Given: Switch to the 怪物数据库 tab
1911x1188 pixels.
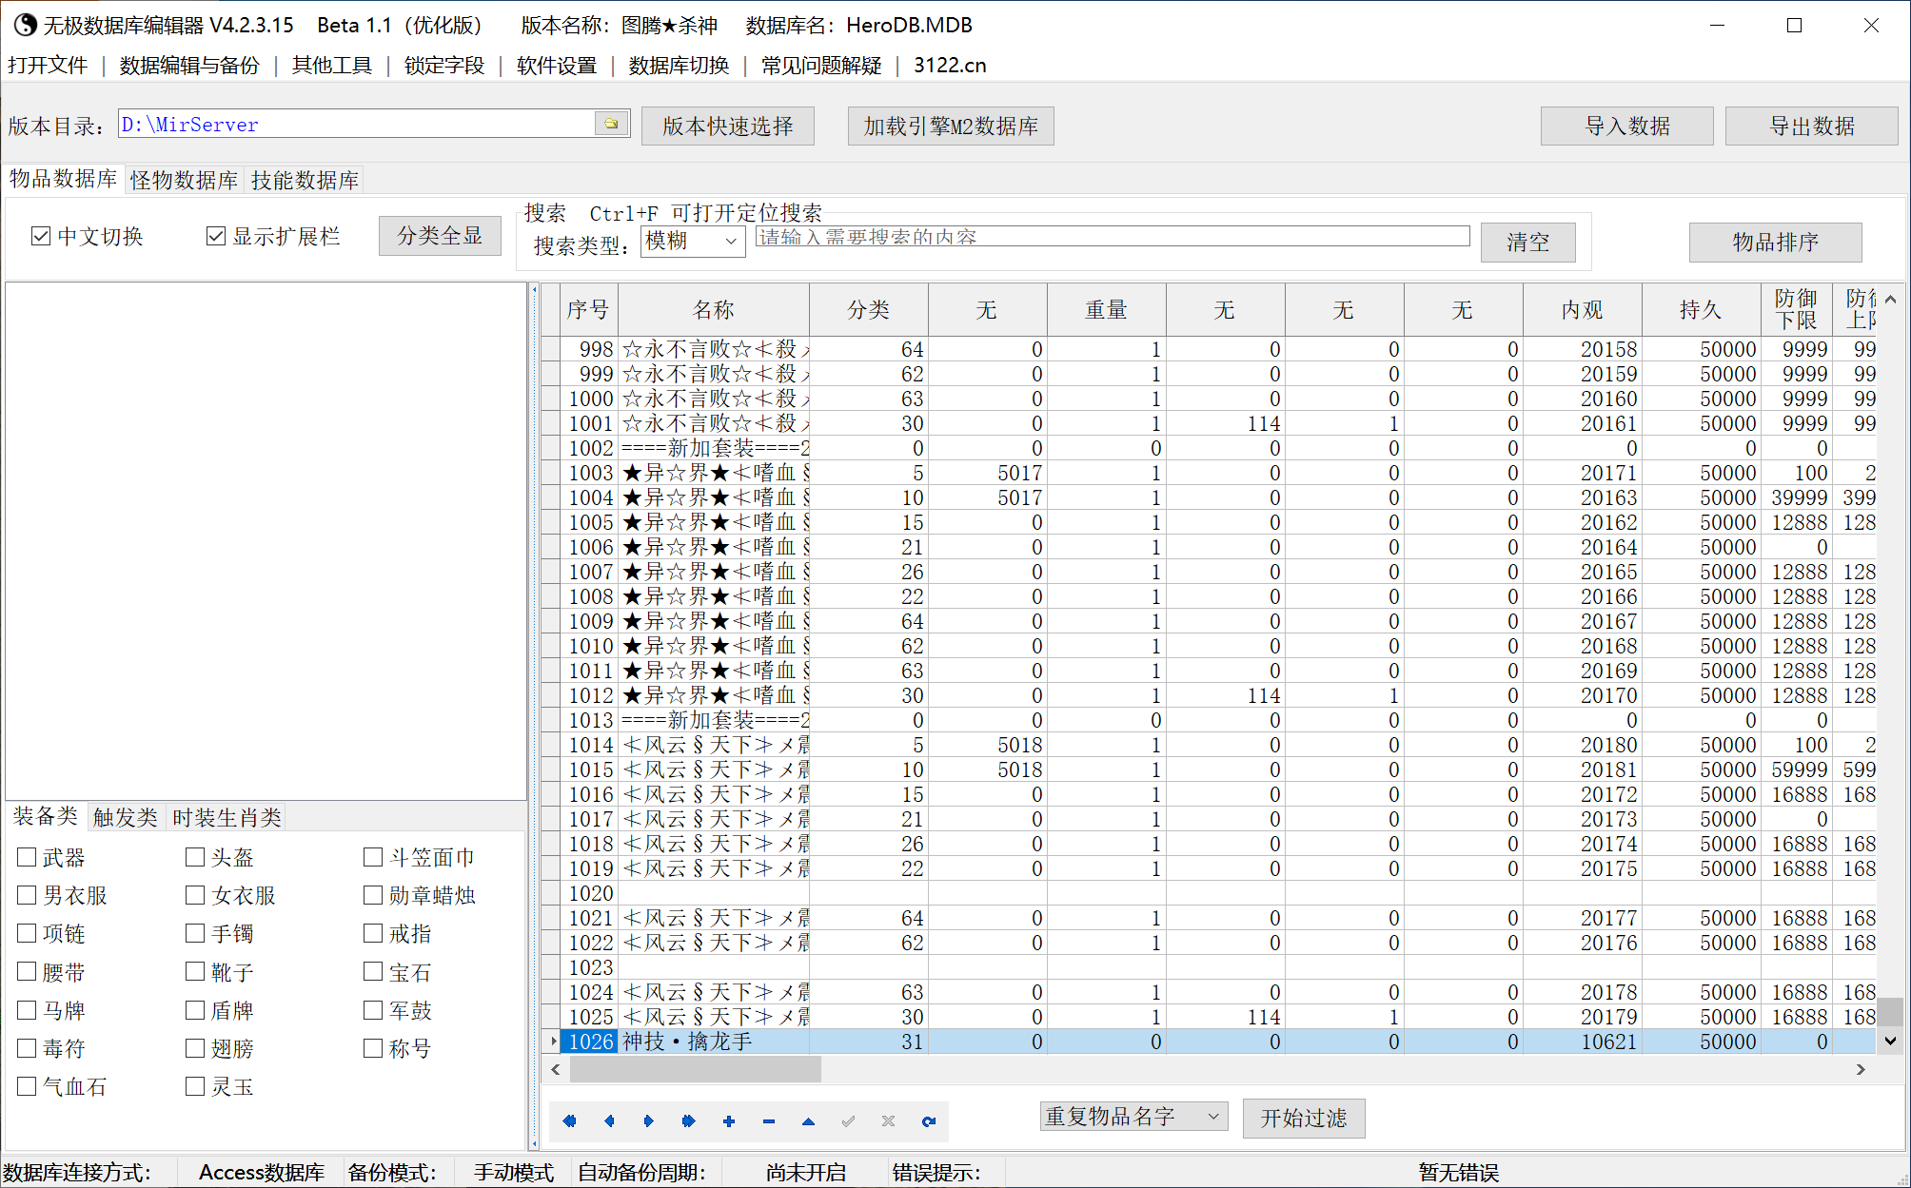Looking at the screenshot, I should coord(184,180).
